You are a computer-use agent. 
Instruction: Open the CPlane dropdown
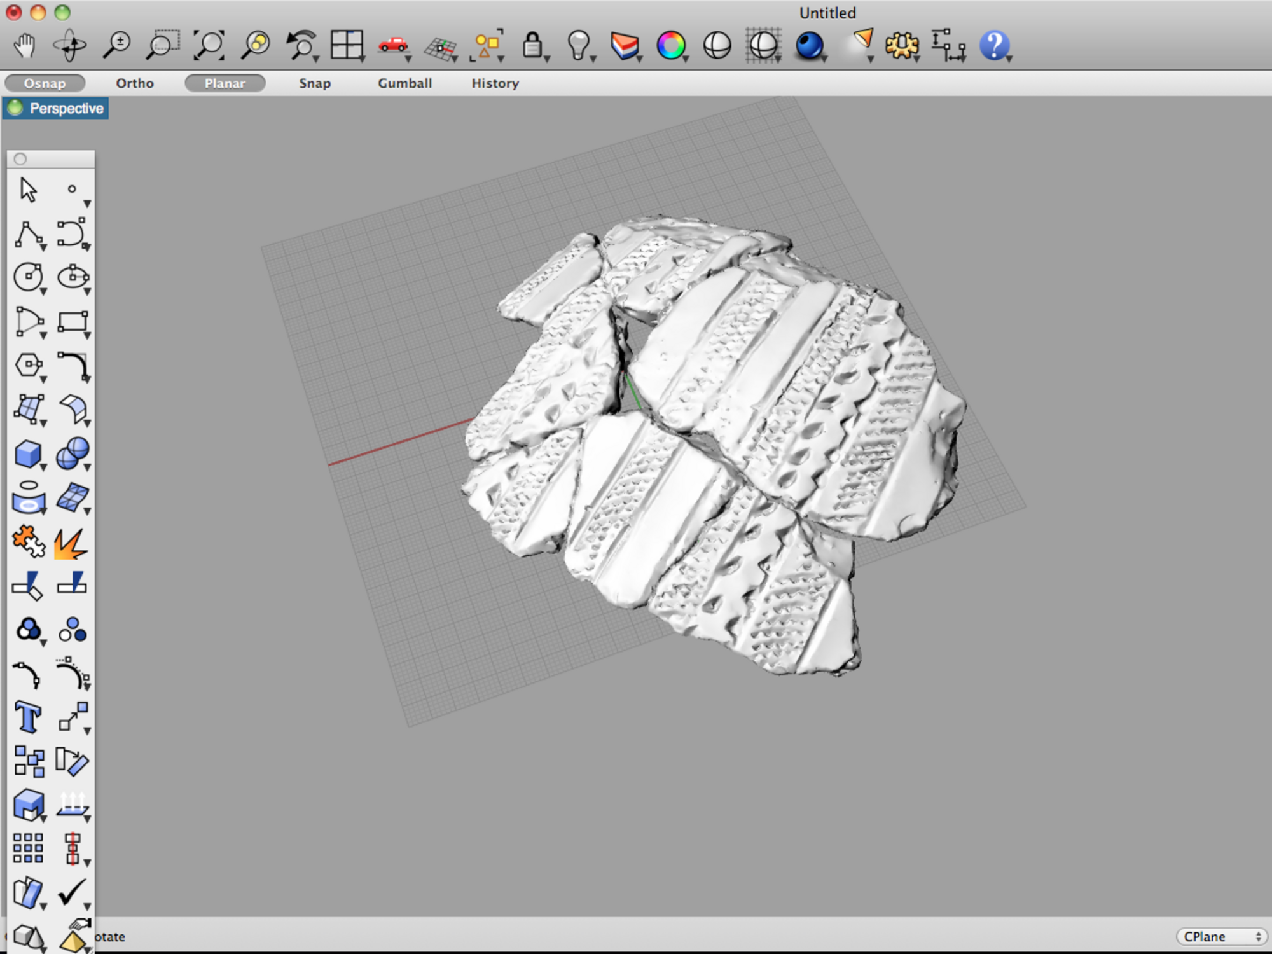point(1220,936)
